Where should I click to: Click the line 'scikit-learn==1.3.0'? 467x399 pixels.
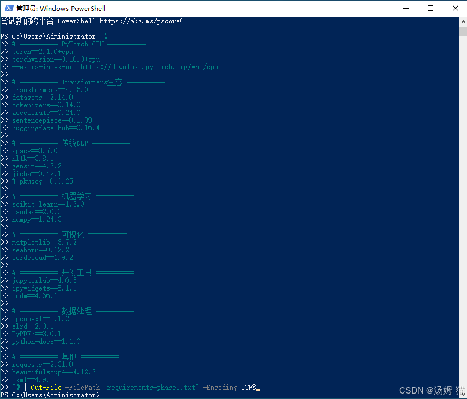point(48,204)
